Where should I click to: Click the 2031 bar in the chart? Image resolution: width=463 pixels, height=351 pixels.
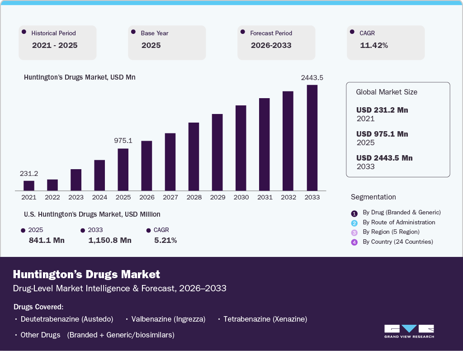pyautogui.click(x=265, y=144)
